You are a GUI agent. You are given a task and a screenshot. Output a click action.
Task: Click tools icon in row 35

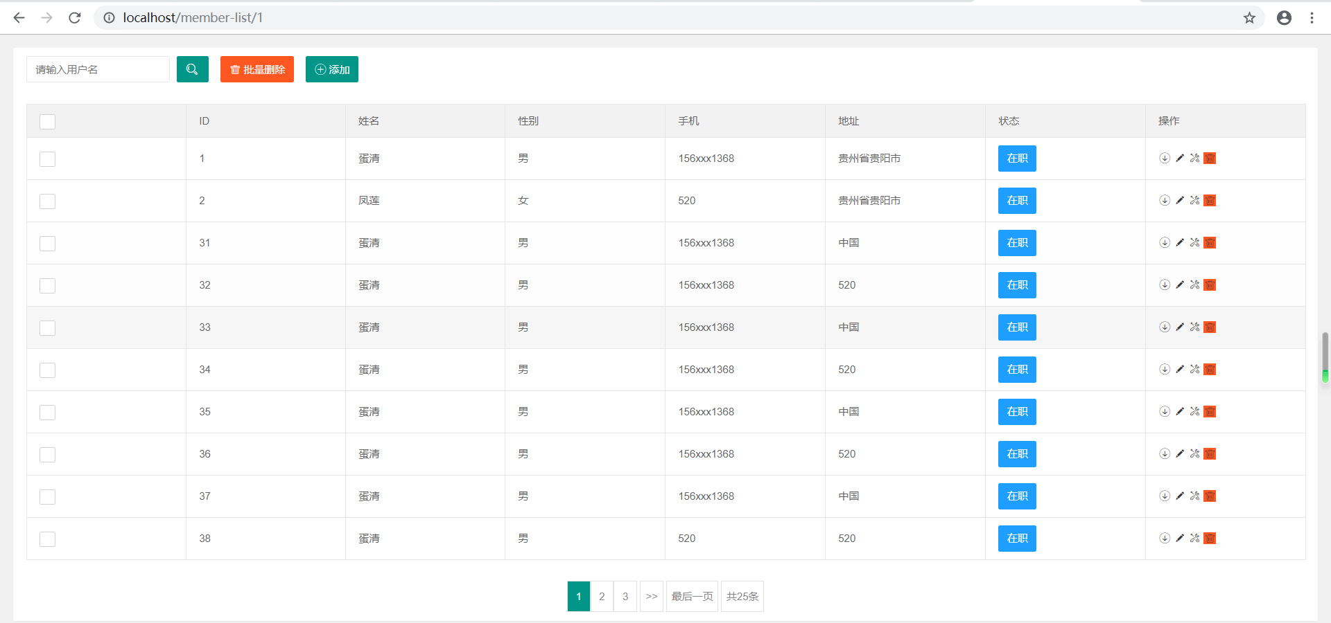1194,411
